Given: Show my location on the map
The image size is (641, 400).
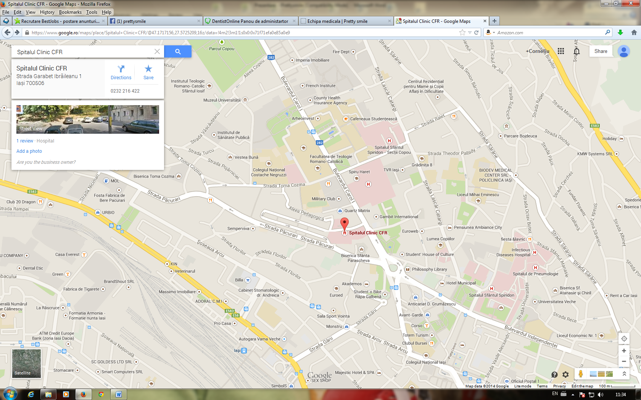Looking at the screenshot, I should (x=624, y=339).
